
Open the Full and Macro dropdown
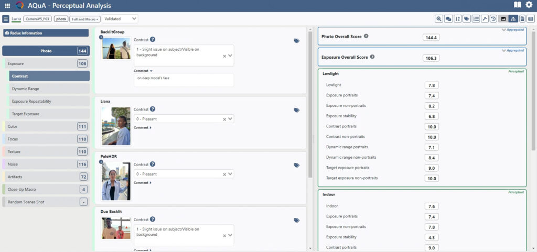coord(84,19)
